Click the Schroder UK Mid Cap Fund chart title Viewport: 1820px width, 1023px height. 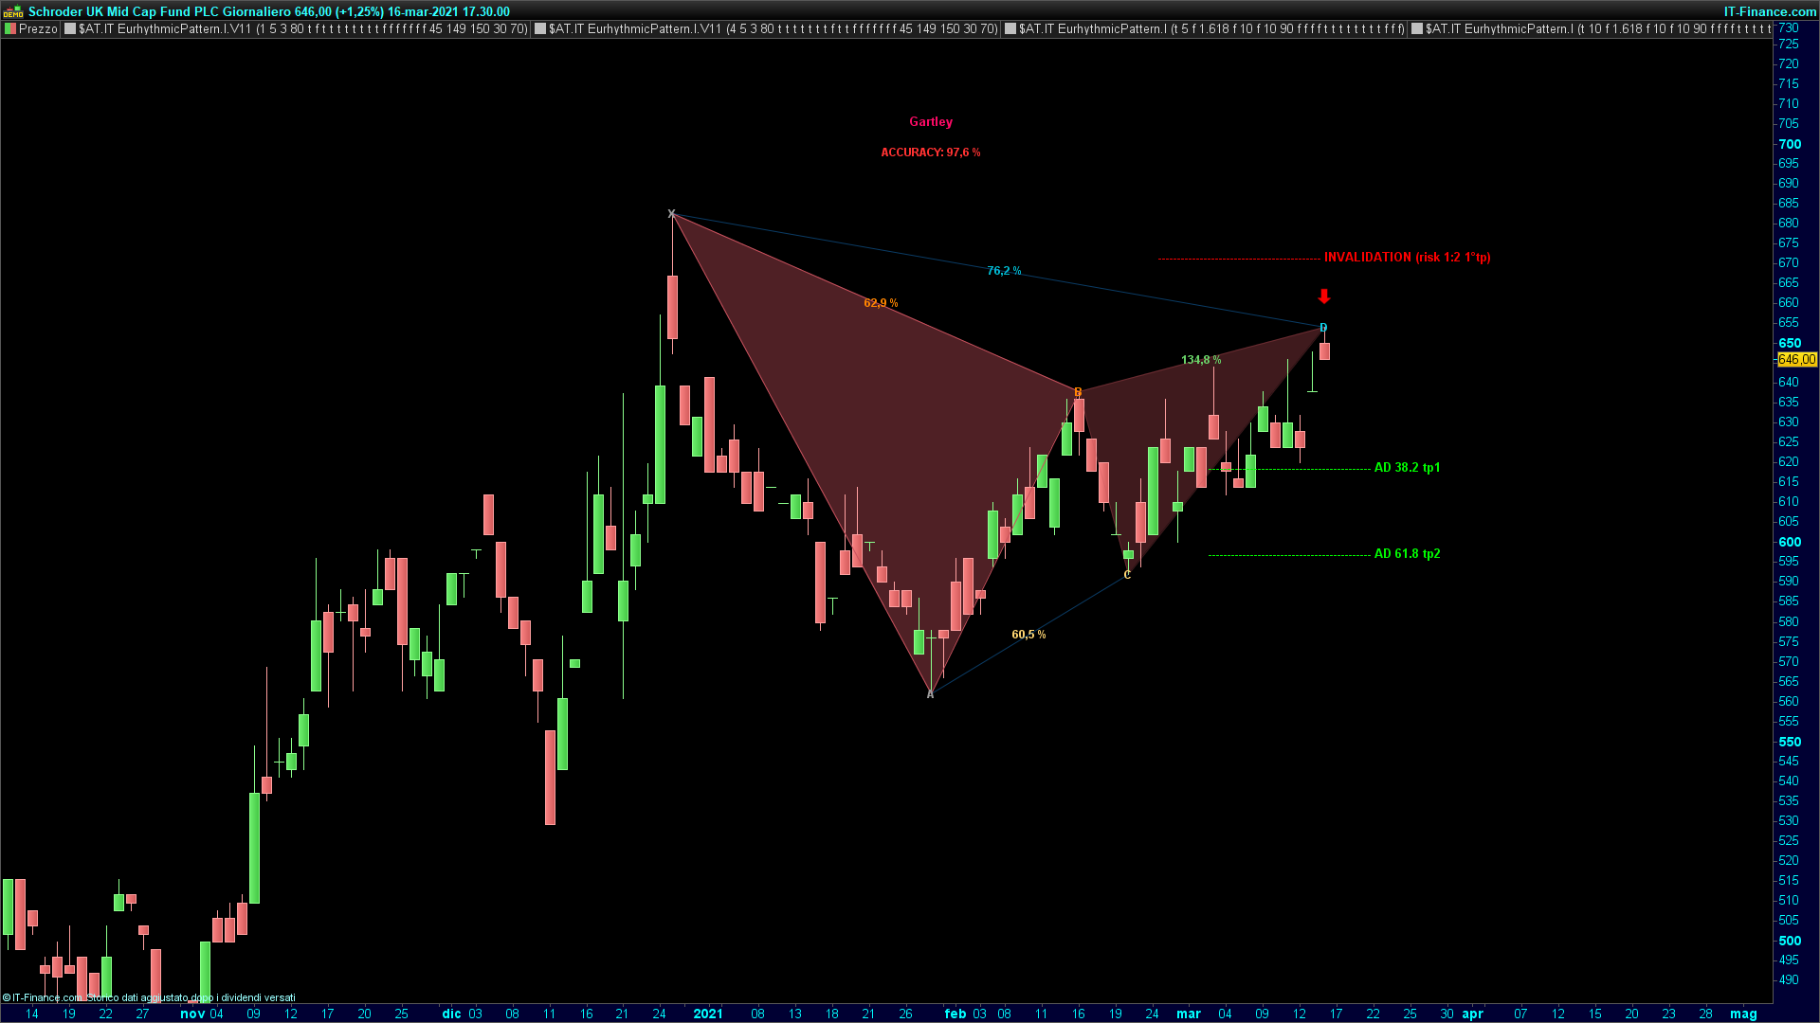(269, 11)
